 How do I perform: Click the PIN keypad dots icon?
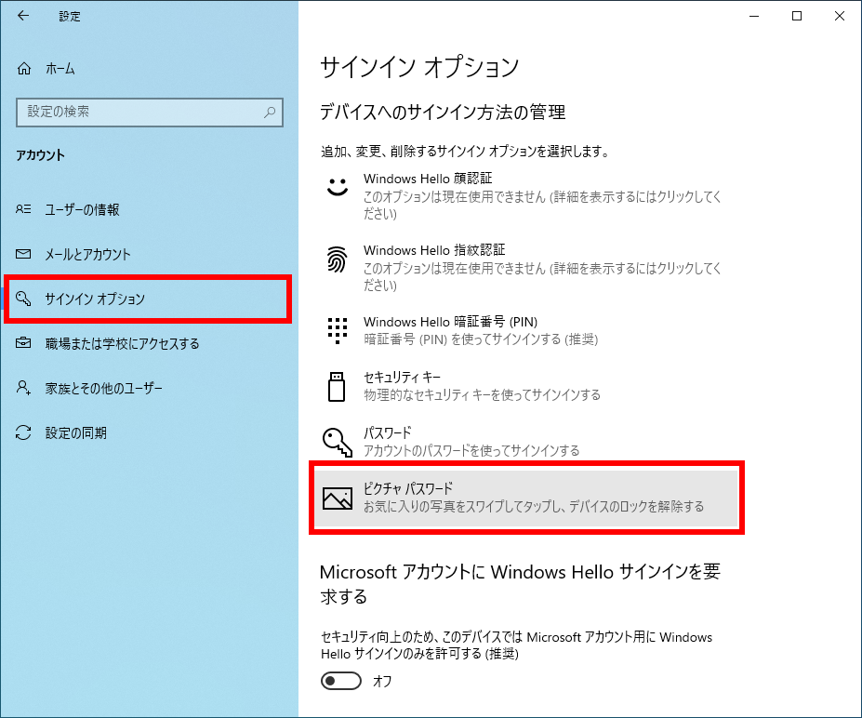click(x=337, y=330)
